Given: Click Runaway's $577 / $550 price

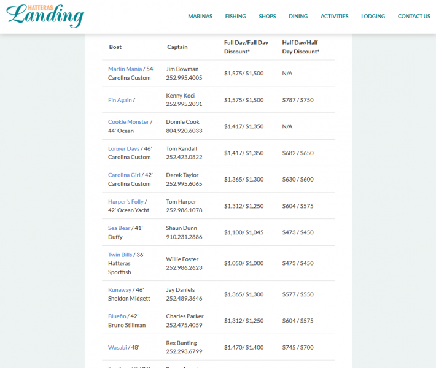Looking at the screenshot, I should [298, 294].
